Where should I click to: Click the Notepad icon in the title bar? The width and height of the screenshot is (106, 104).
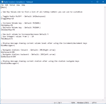tap(2, 2)
